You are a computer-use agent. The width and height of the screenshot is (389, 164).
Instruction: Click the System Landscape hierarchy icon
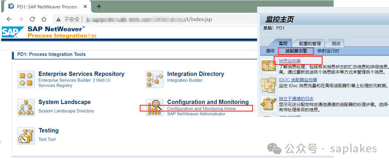click(26, 107)
